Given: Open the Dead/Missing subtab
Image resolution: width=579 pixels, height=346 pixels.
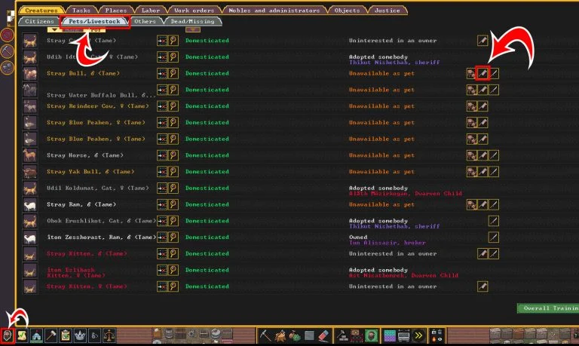Looking at the screenshot, I should (192, 21).
